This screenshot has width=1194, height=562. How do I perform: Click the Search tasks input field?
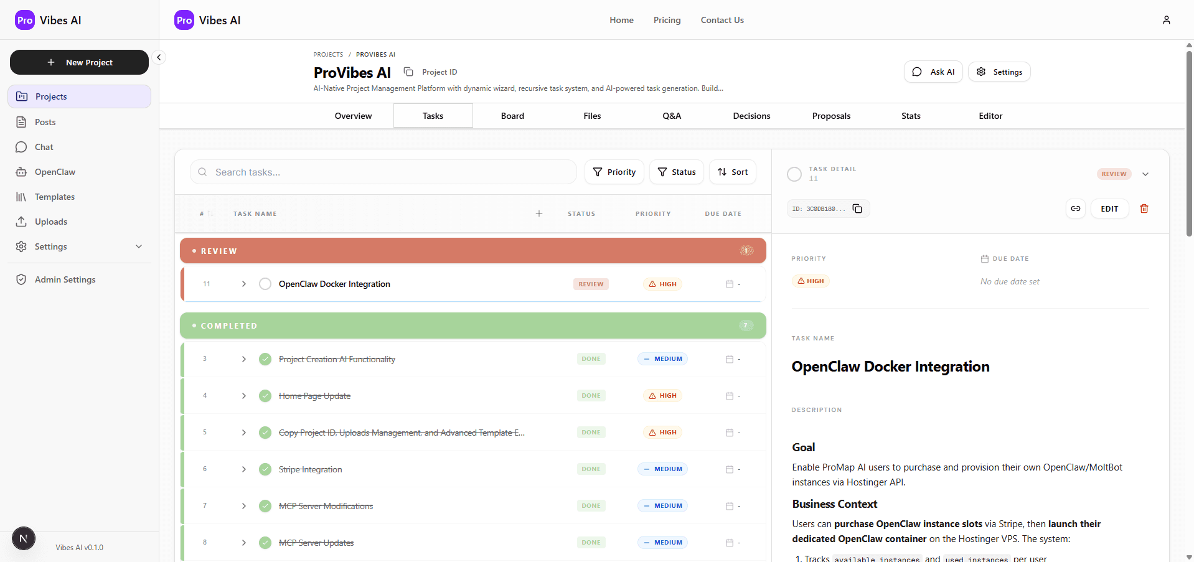(383, 172)
